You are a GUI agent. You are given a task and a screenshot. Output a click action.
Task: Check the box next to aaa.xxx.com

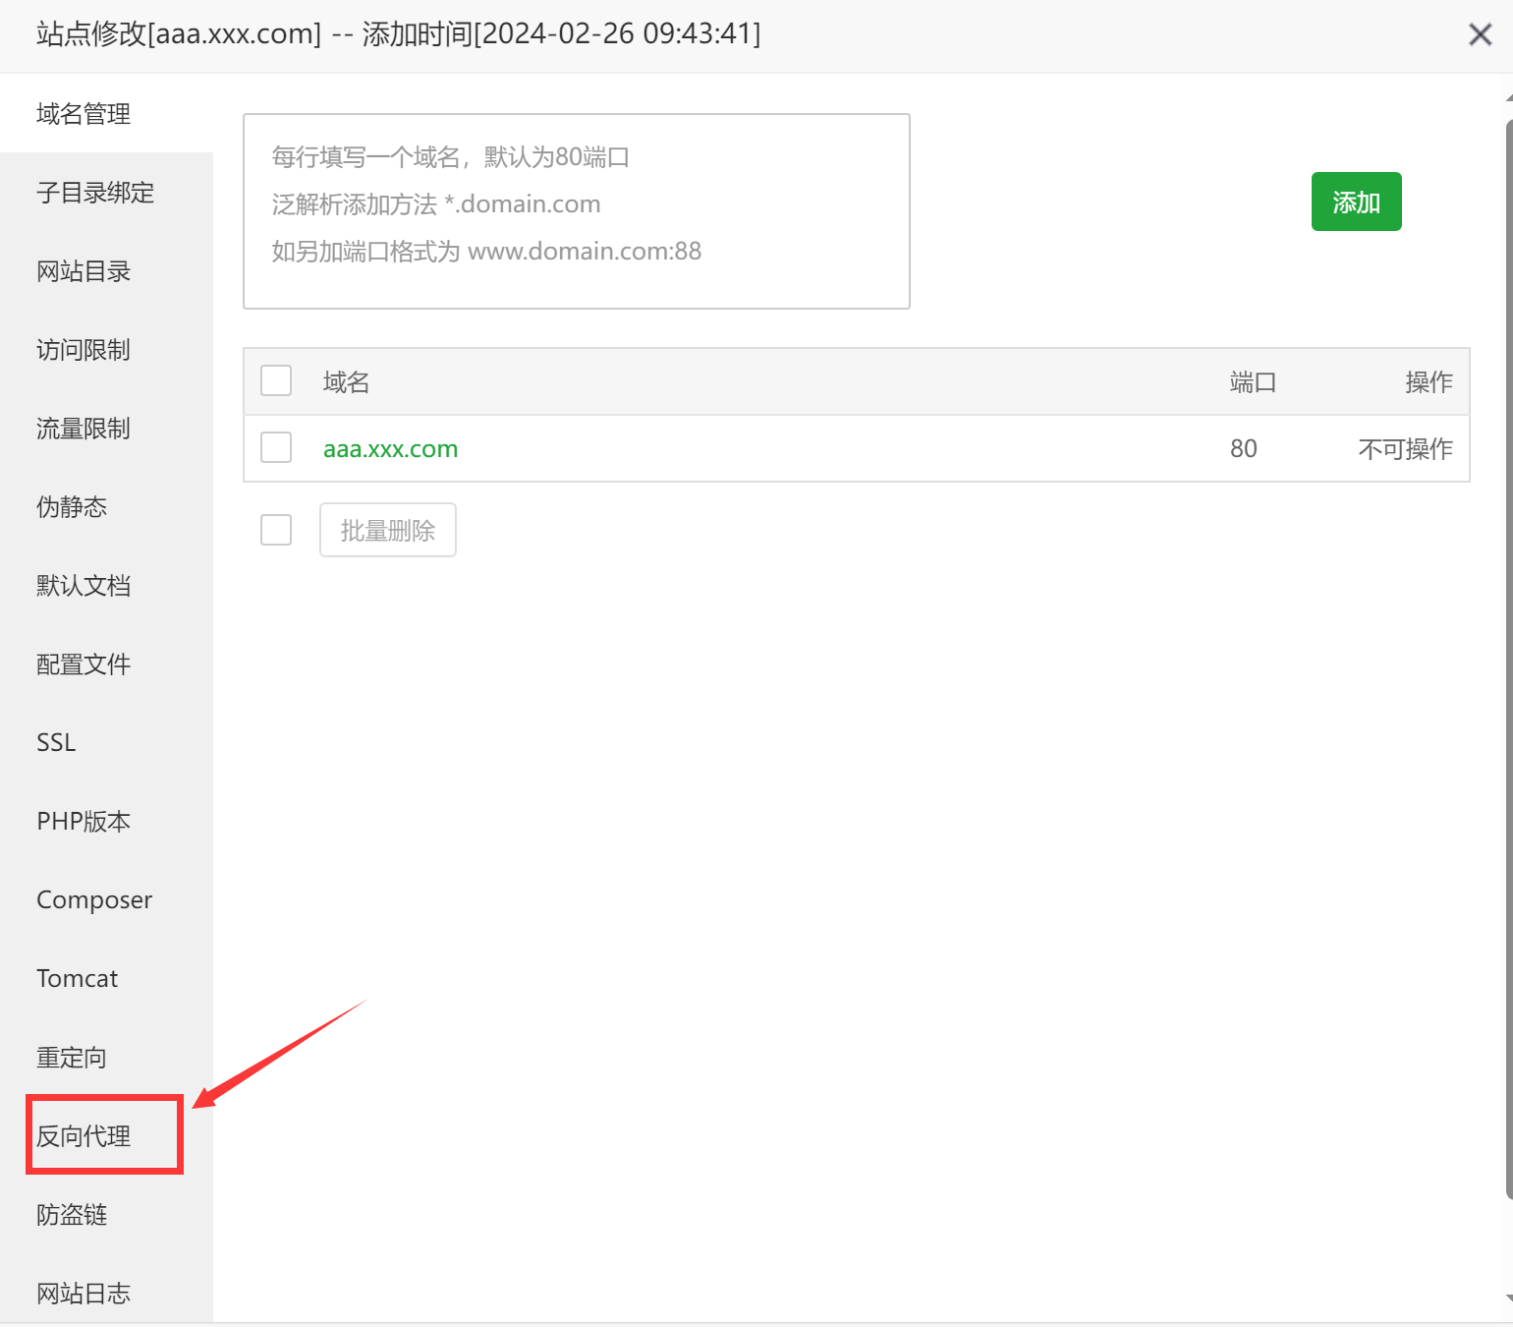pos(276,447)
